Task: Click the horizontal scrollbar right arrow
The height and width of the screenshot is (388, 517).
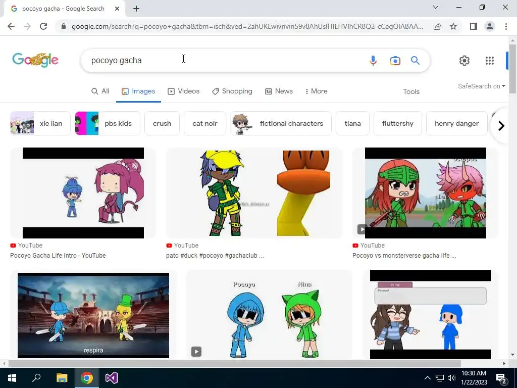Action: 504,364
